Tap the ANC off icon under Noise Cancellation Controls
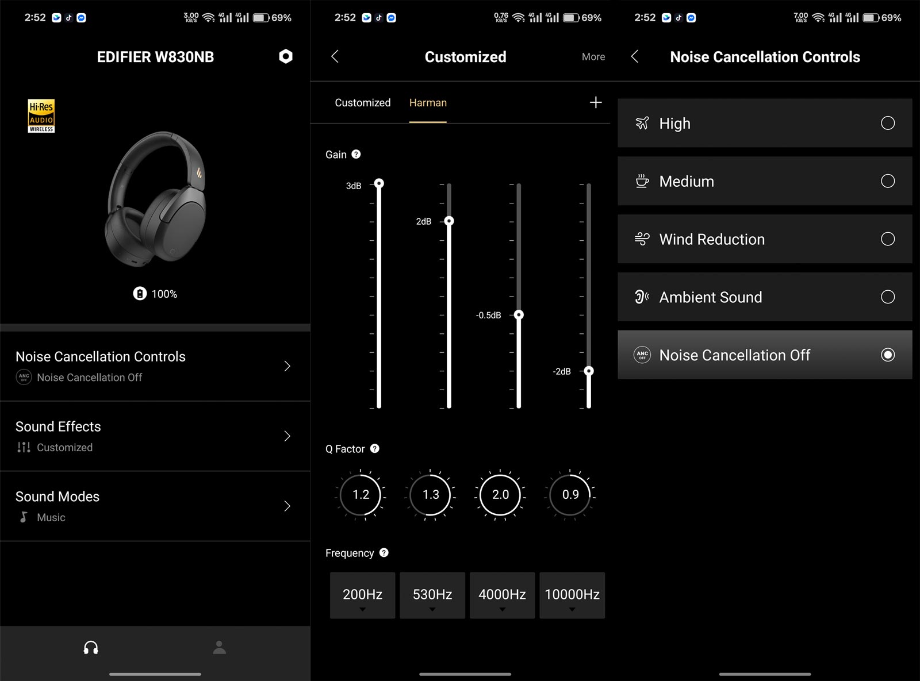The height and width of the screenshot is (681, 920). click(24, 377)
